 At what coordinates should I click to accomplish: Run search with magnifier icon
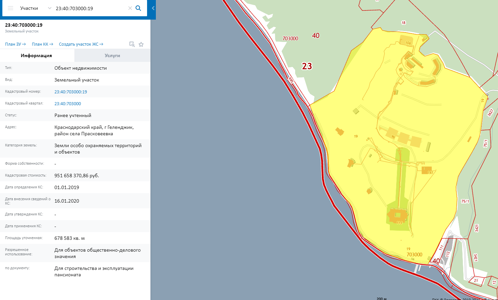(138, 8)
